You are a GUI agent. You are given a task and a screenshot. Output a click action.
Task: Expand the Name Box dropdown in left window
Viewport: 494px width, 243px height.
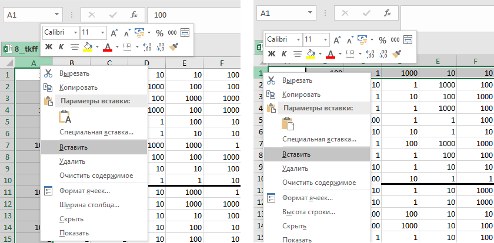point(56,14)
